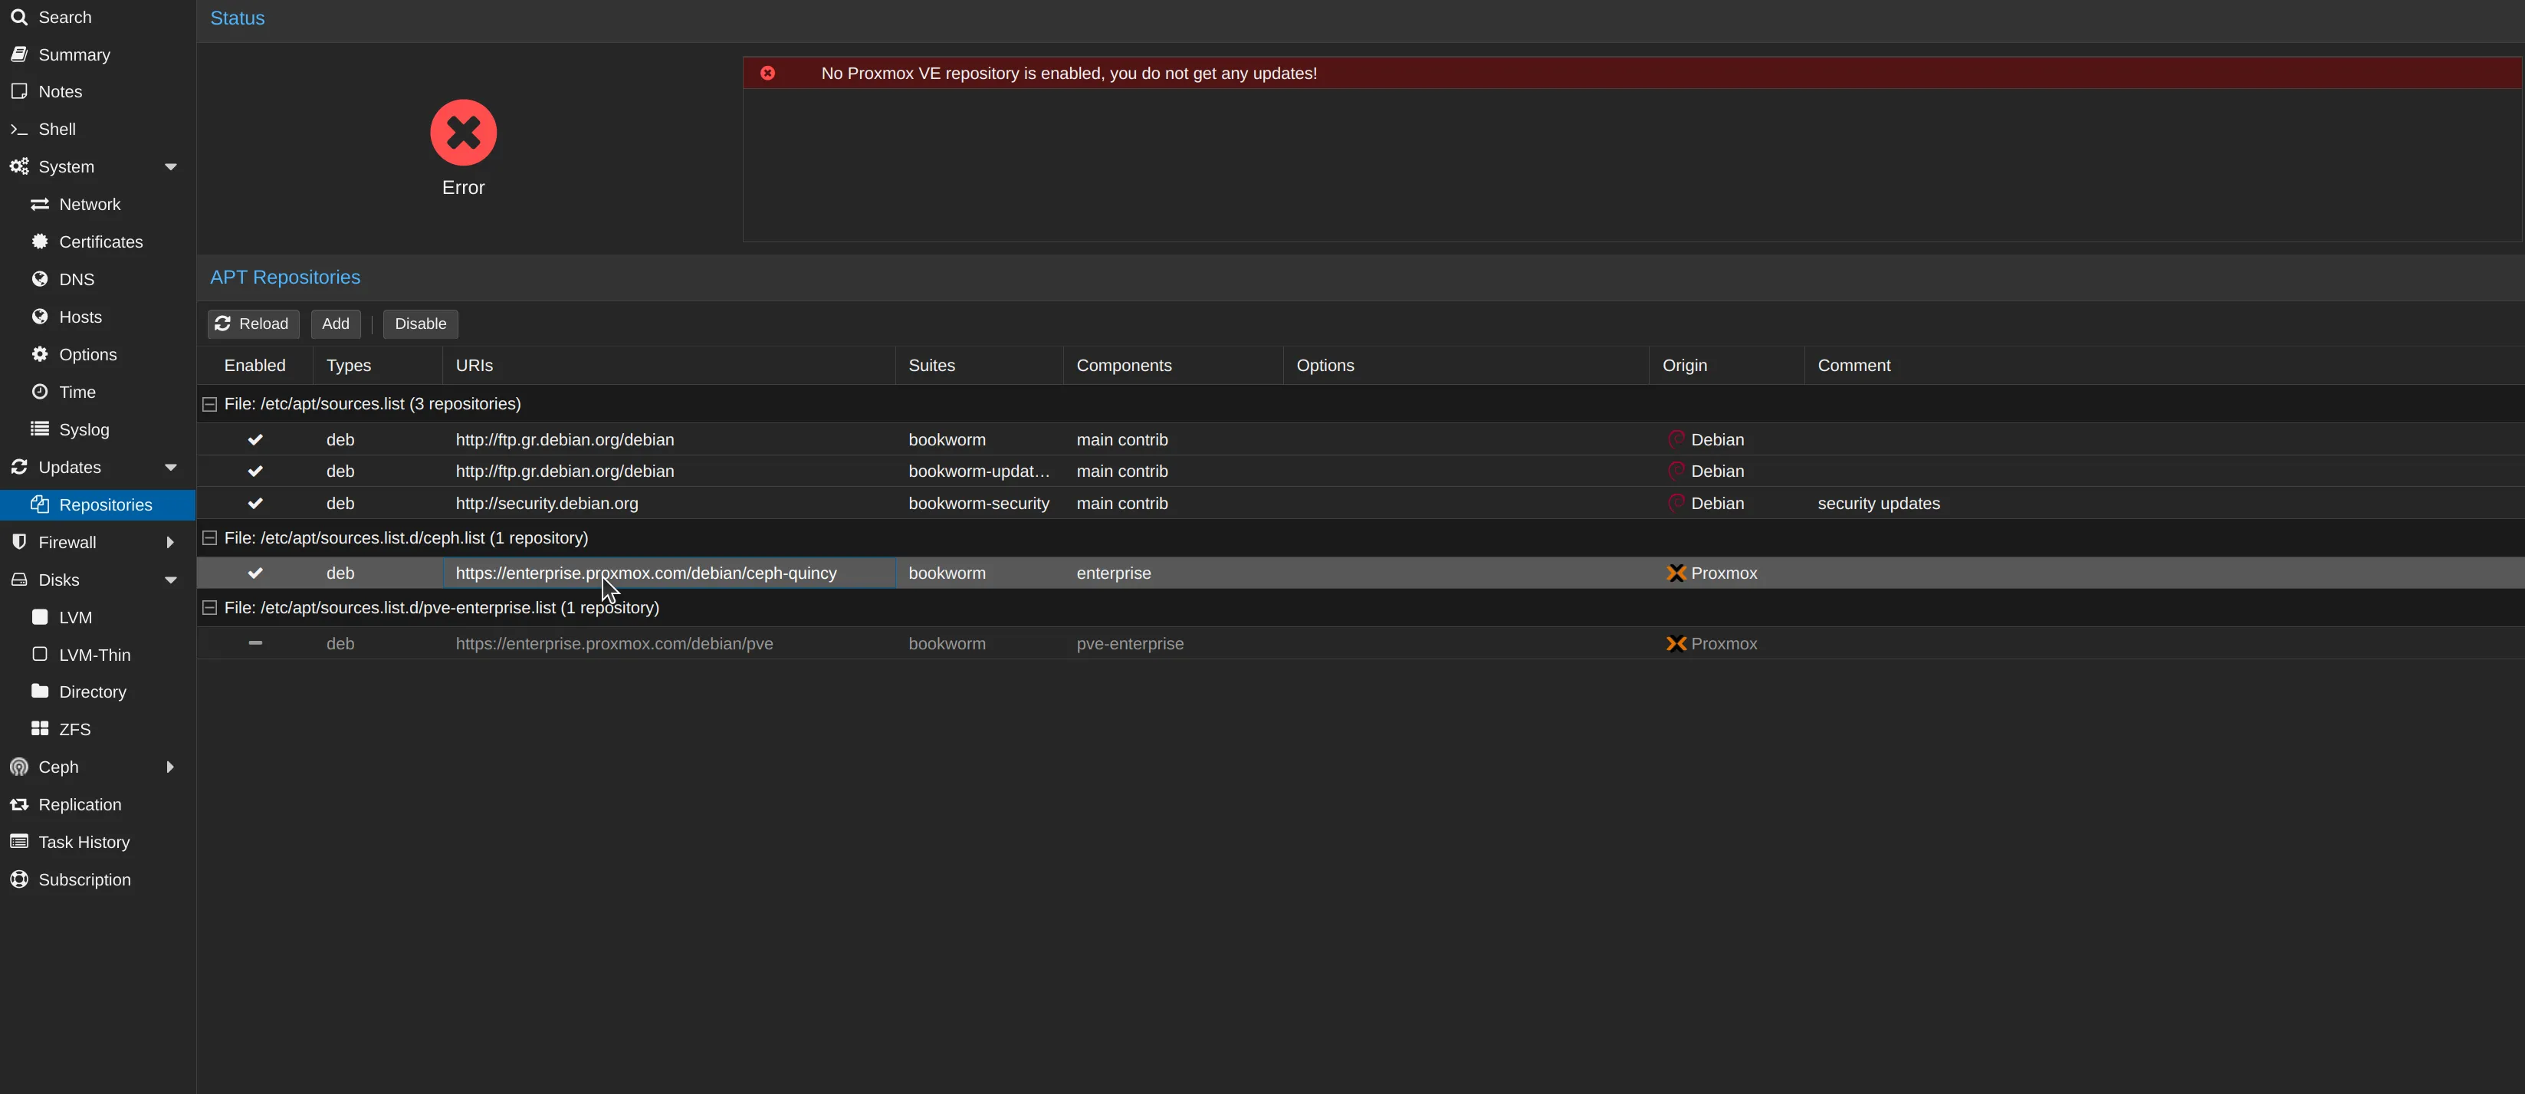
Task: Toggle the checkmark on the security.debian.org repository
Action: (x=254, y=503)
